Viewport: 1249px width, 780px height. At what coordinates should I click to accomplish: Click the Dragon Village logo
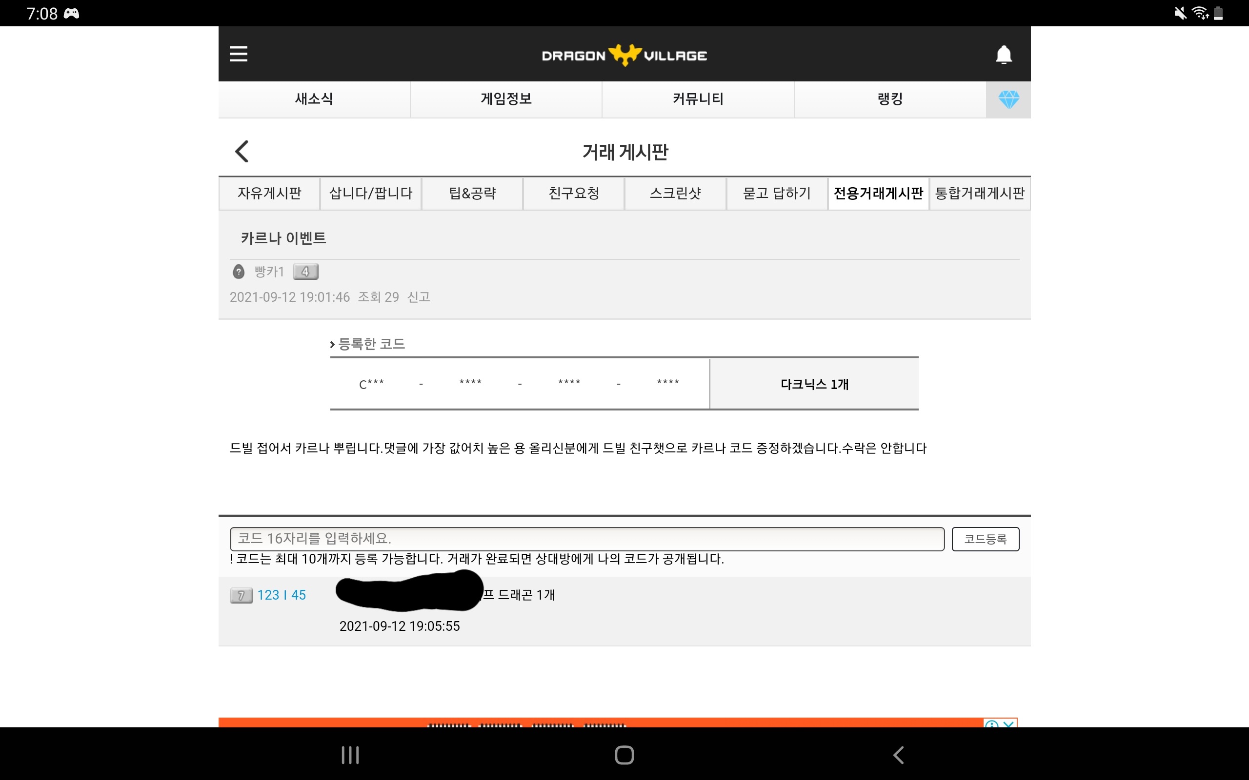point(624,55)
